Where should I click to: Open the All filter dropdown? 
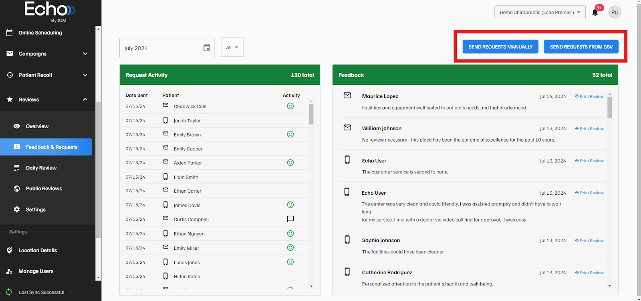click(x=232, y=47)
